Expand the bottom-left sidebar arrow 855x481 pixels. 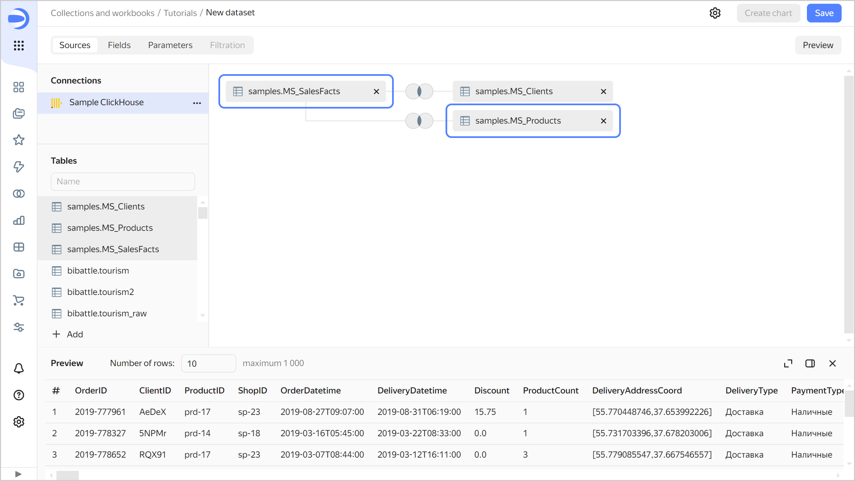18,474
